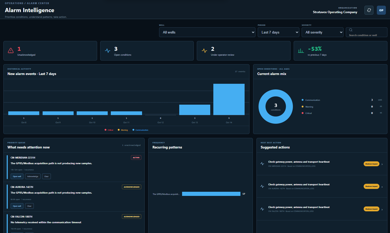Click the red Critical dot in the bar chart legend
The height and width of the screenshot is (233, 390).
(x=105, y=130)
